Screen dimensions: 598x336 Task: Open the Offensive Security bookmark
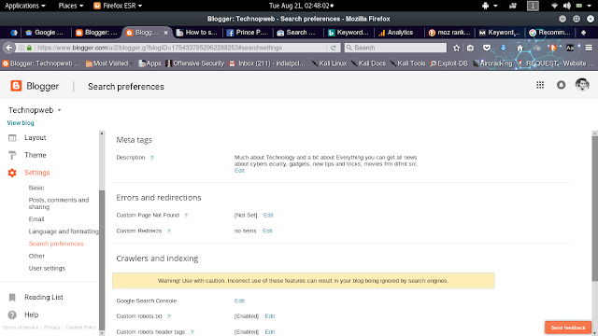click(x=195, y=63)
